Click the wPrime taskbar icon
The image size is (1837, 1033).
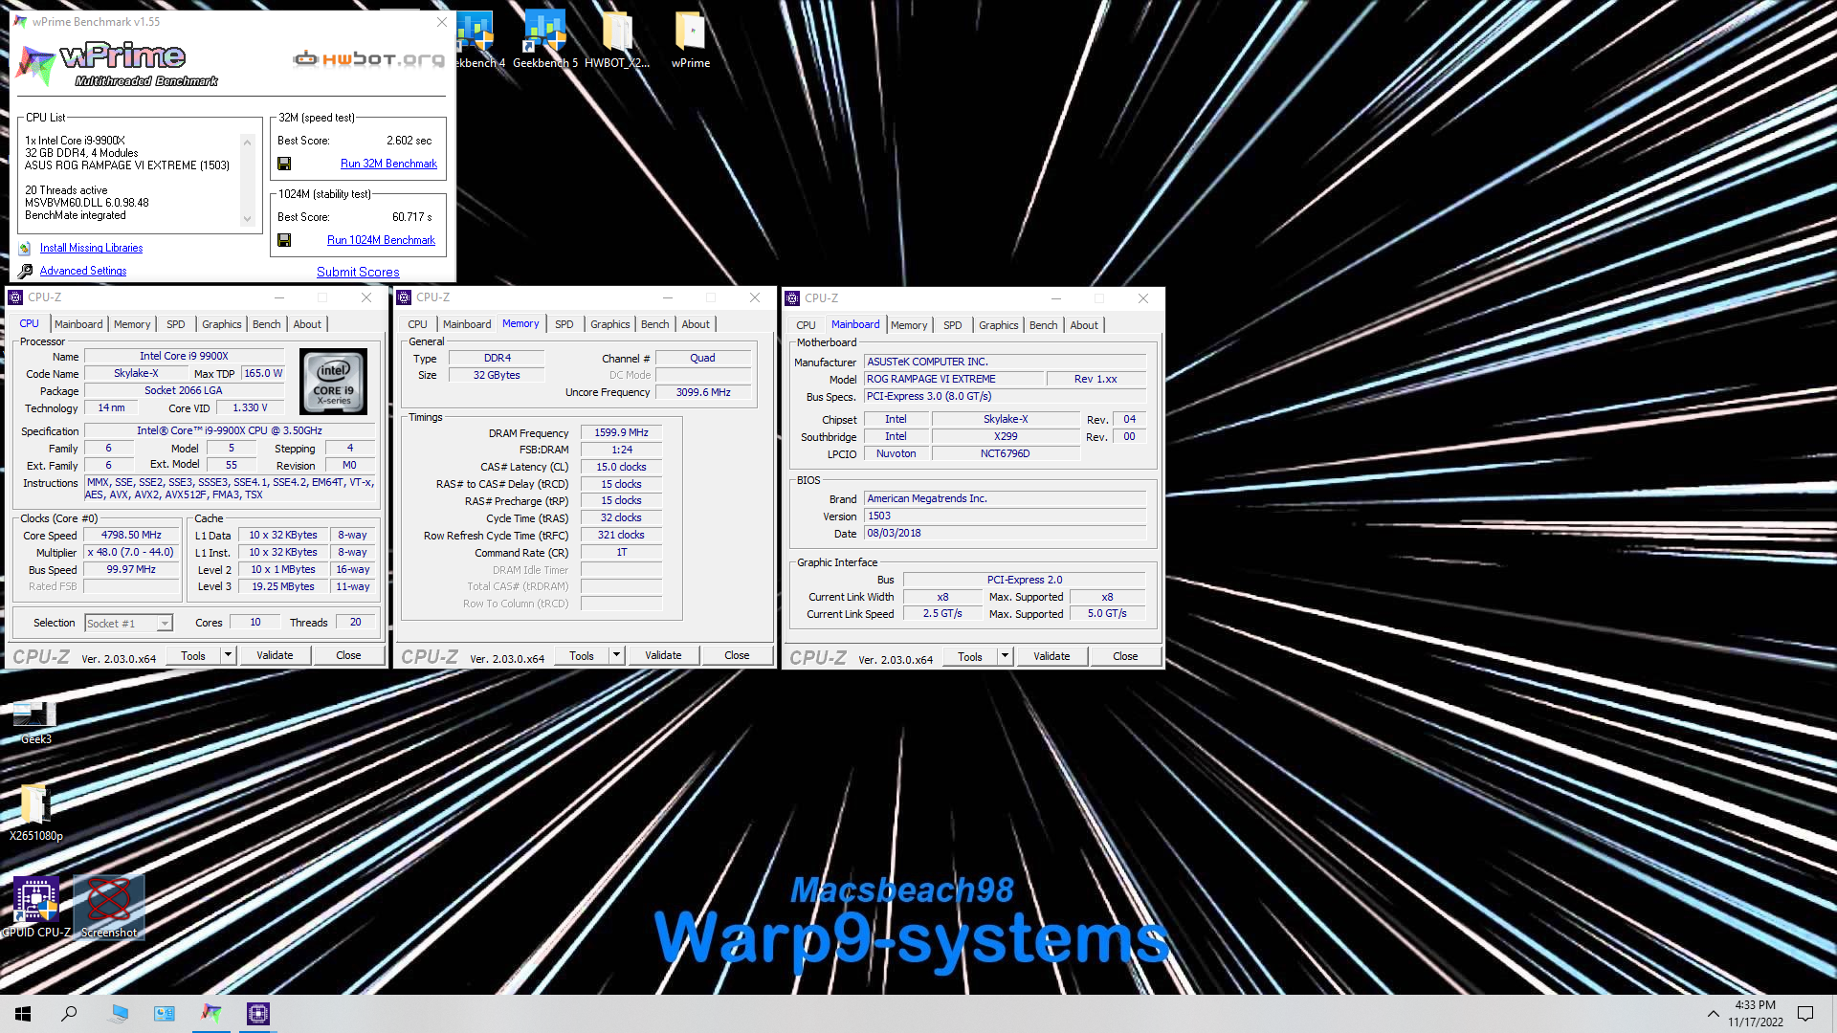[211, 1013]
